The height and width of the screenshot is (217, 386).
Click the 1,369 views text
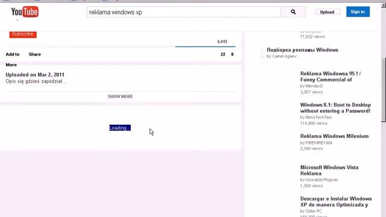(x=311, y=186)
